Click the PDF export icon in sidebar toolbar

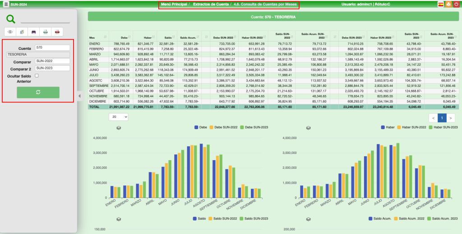pyautogui.click(x=57, y=31)
